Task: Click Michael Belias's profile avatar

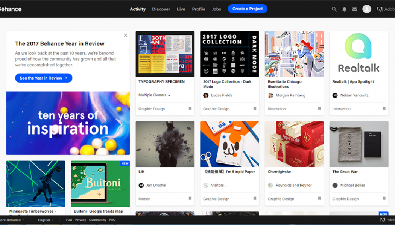Action: coord(335,185)
